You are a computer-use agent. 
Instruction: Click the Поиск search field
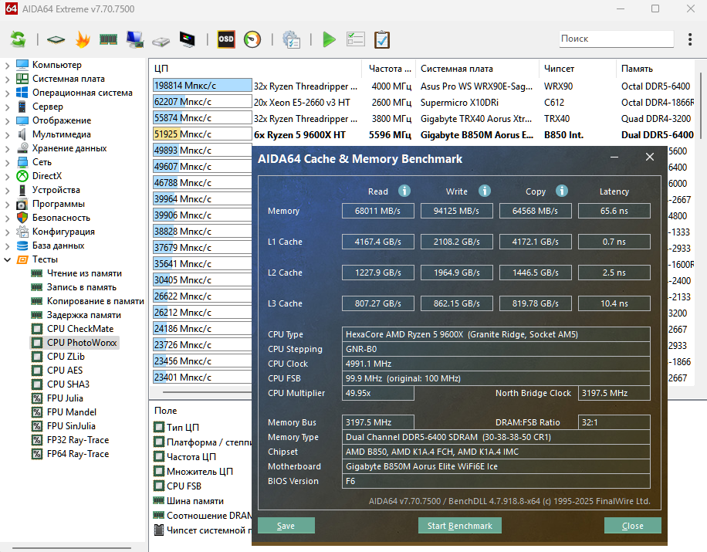[x=615, y=39]
